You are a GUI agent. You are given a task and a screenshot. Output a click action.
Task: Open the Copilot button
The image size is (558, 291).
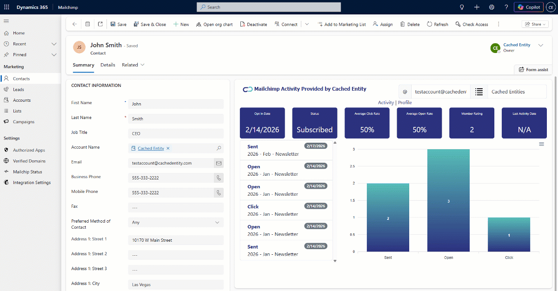tap(529, 7)
